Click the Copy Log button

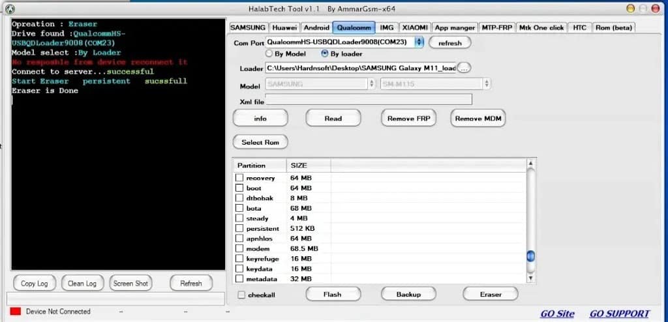35,284
